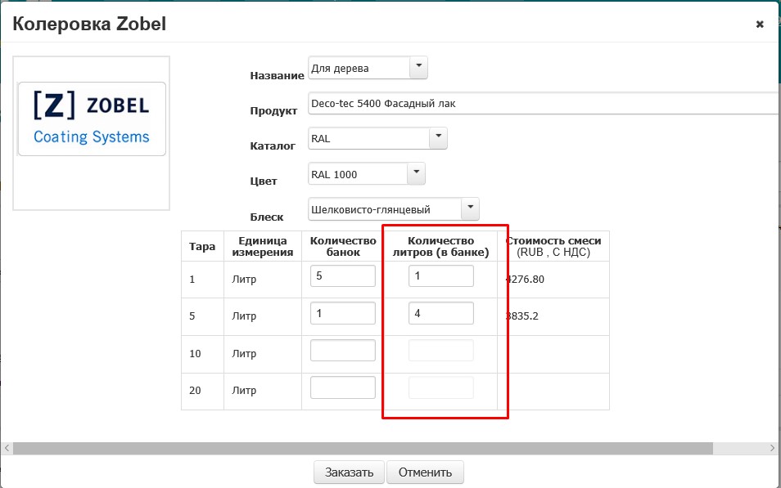Click can quantity field for 20 litre tare
The height and width of the screenshot is (488, 781).
(x=342, y=387)
